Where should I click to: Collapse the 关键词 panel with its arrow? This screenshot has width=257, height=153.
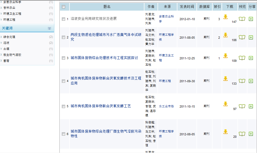point(49,28)
